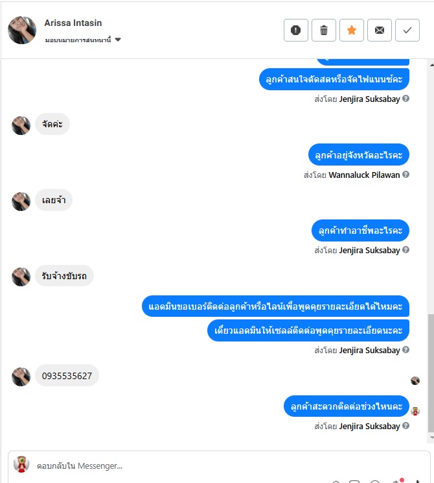Click the vertical scrollbar thumb
Image resolution: width=434 pixels, height=483 pixels.
tap(431, 373)
